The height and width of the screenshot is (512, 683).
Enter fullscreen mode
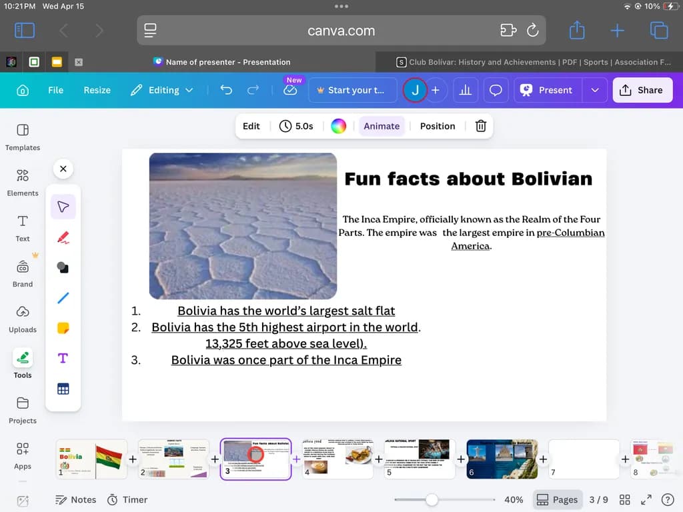coord(646,499)
